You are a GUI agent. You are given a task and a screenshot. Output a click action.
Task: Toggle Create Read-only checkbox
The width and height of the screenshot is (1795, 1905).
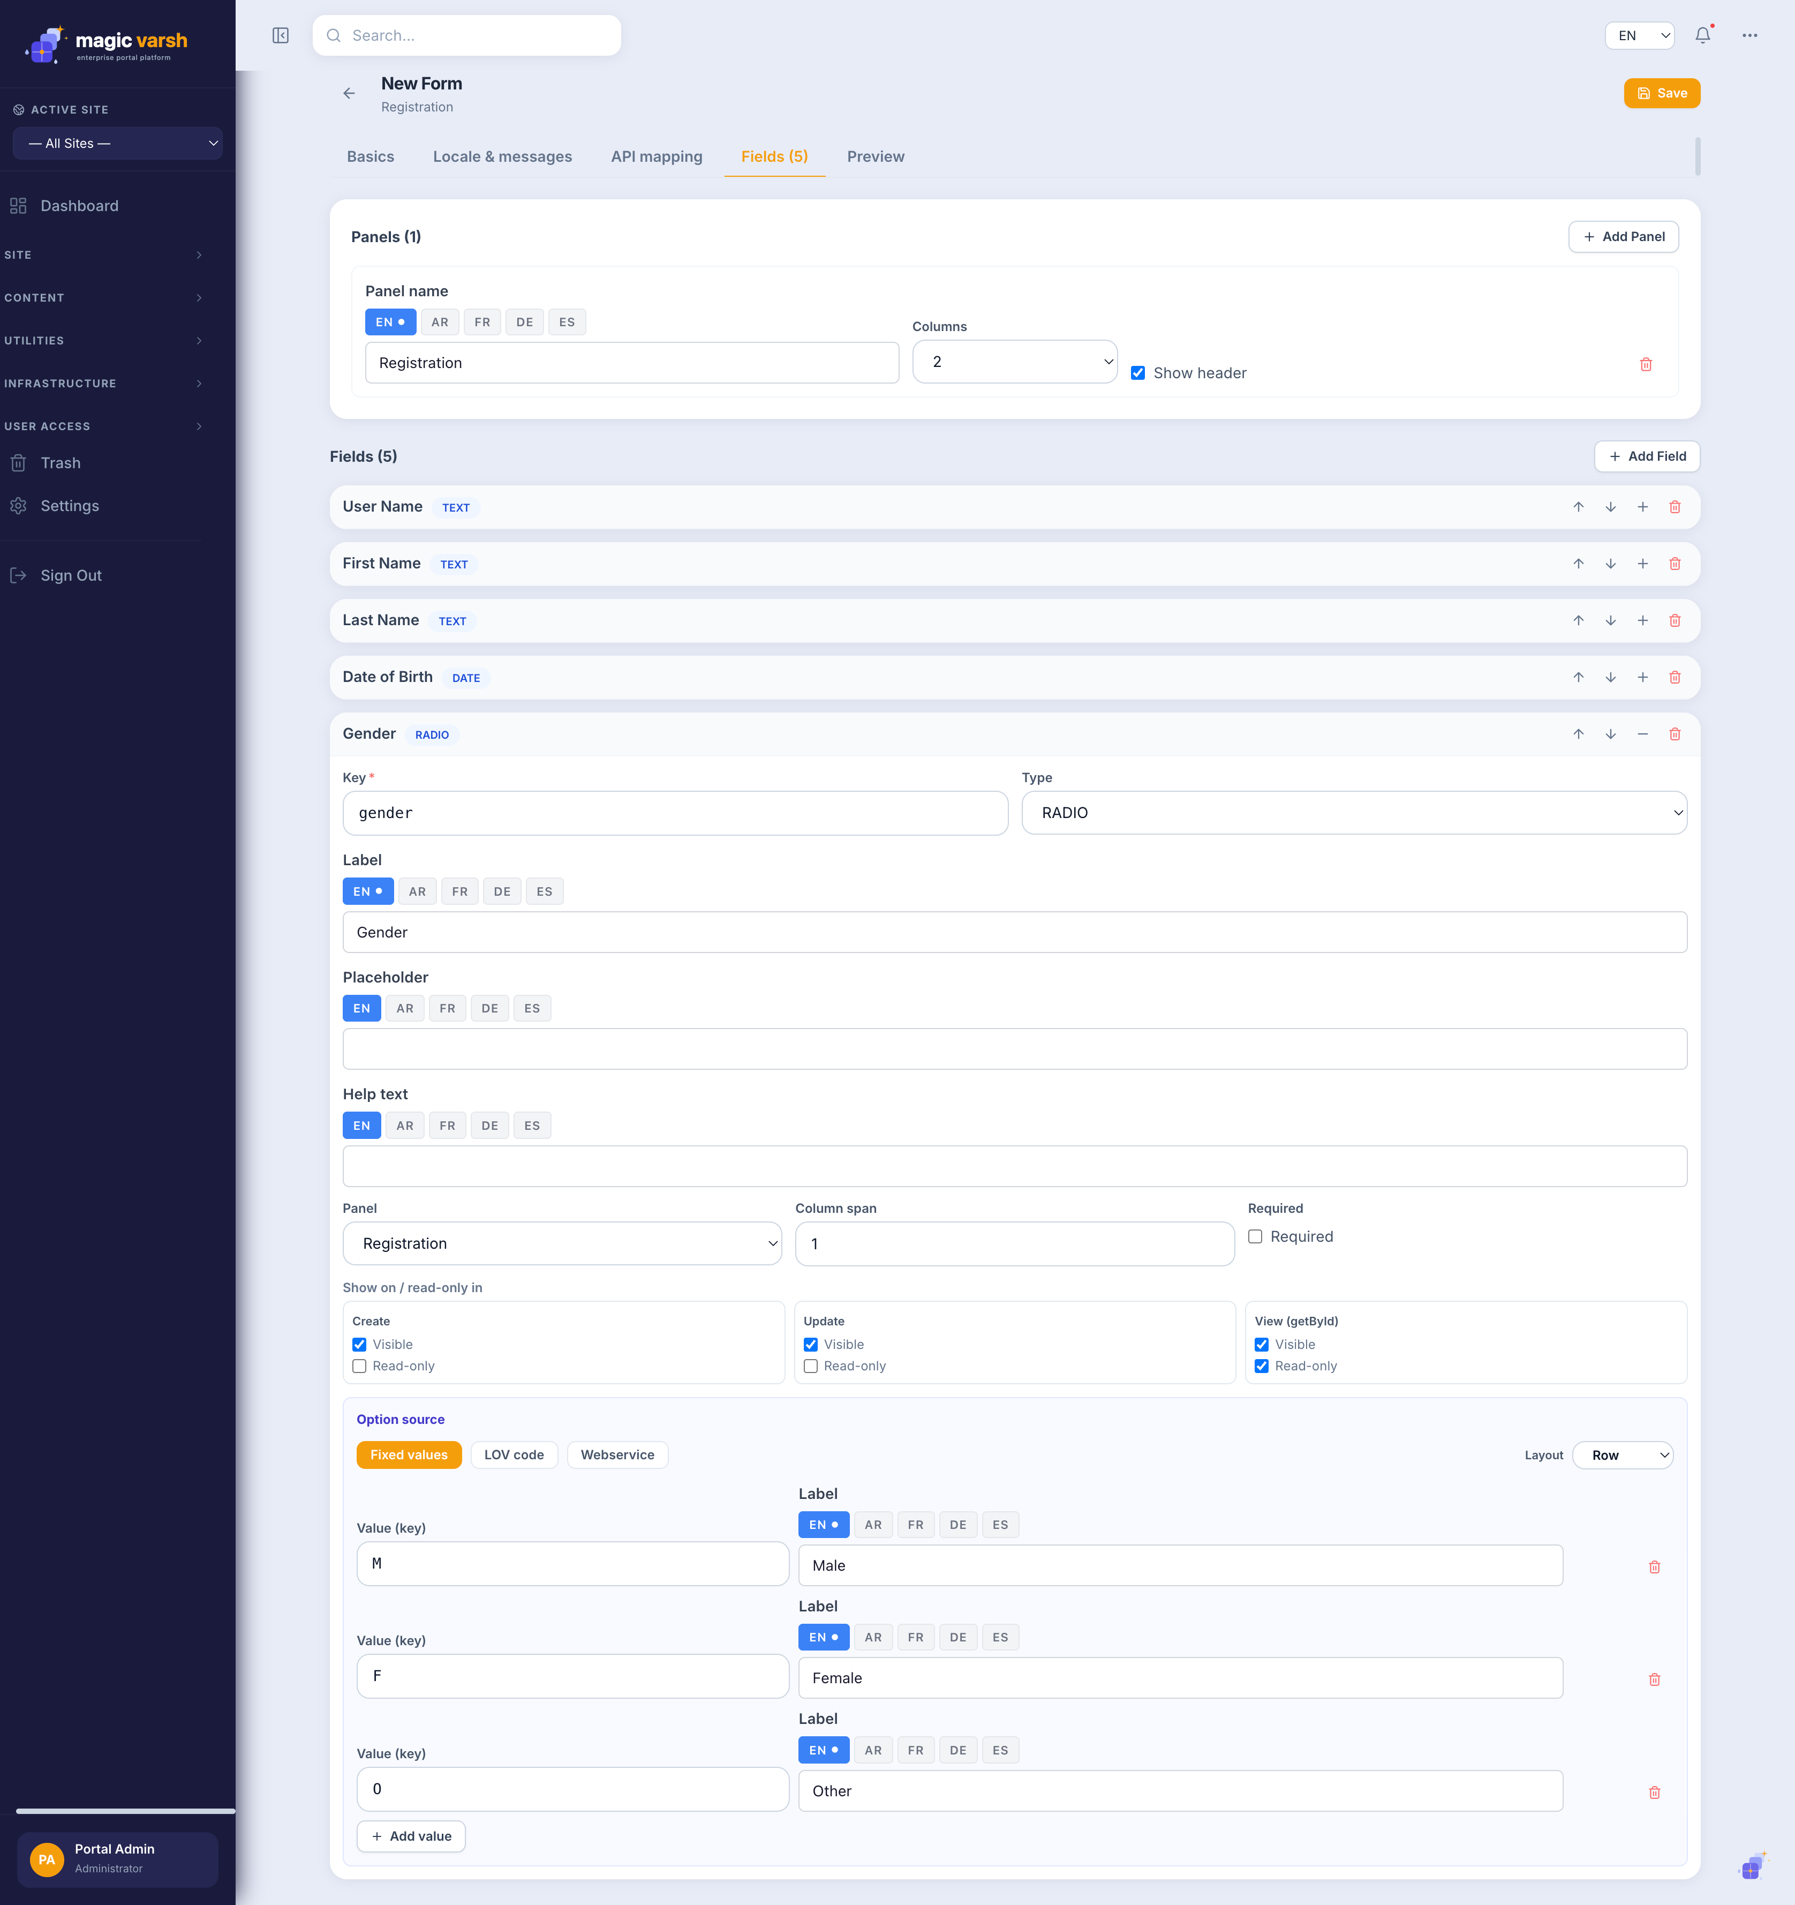coord(359,1366)
